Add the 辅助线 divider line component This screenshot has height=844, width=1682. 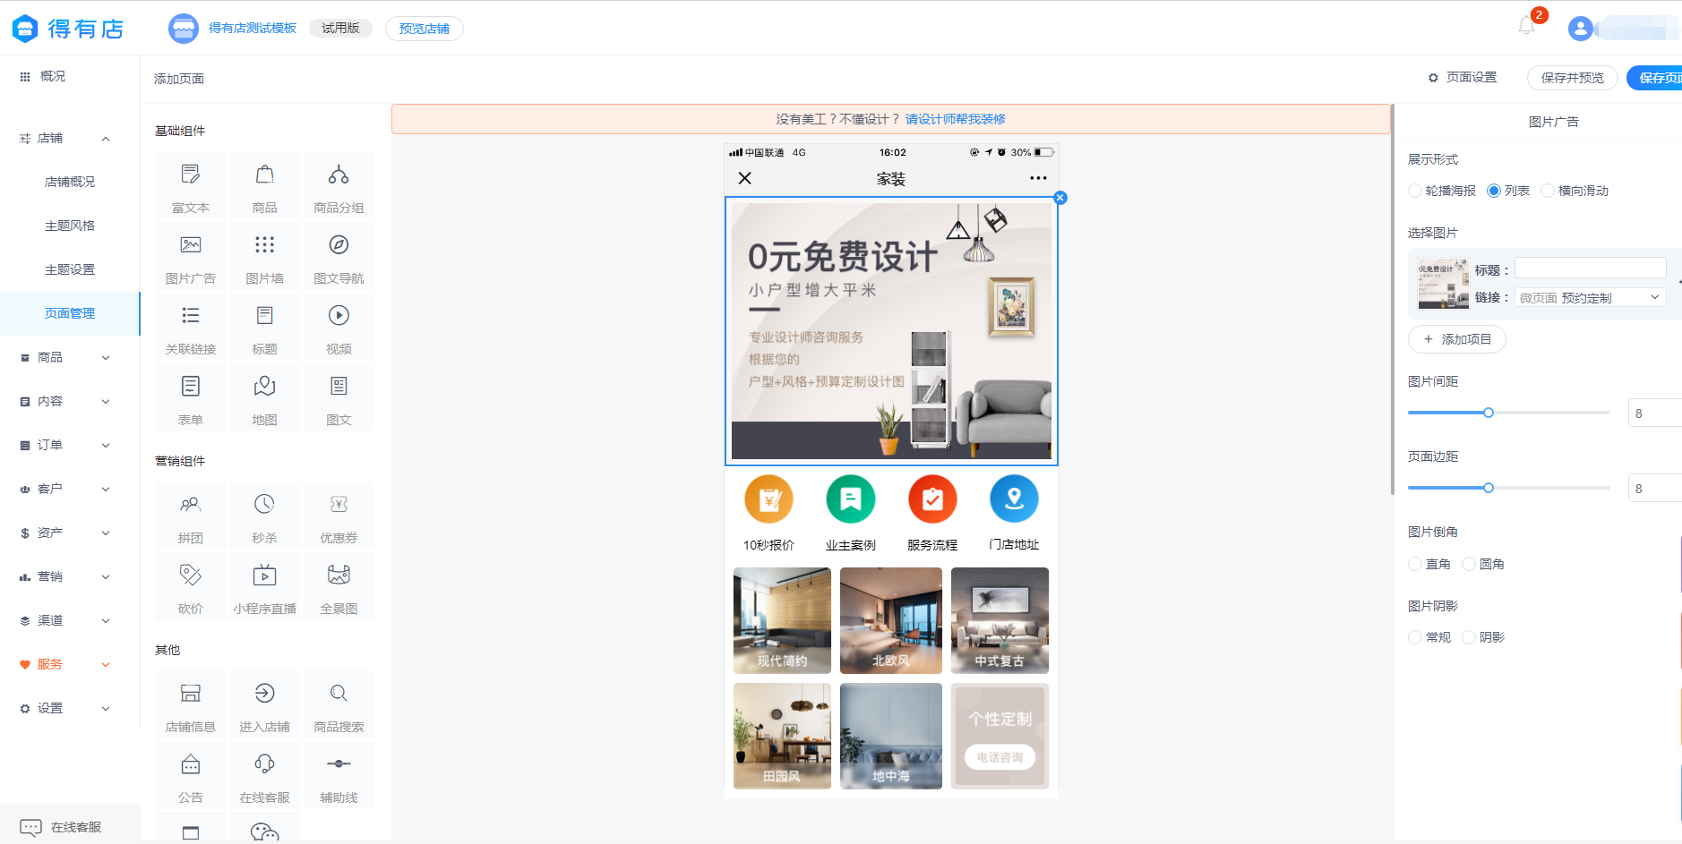pos(339,777)
